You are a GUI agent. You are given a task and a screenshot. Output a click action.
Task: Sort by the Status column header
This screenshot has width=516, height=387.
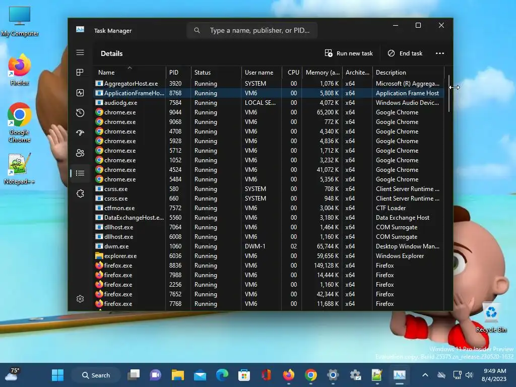(216, 73)
